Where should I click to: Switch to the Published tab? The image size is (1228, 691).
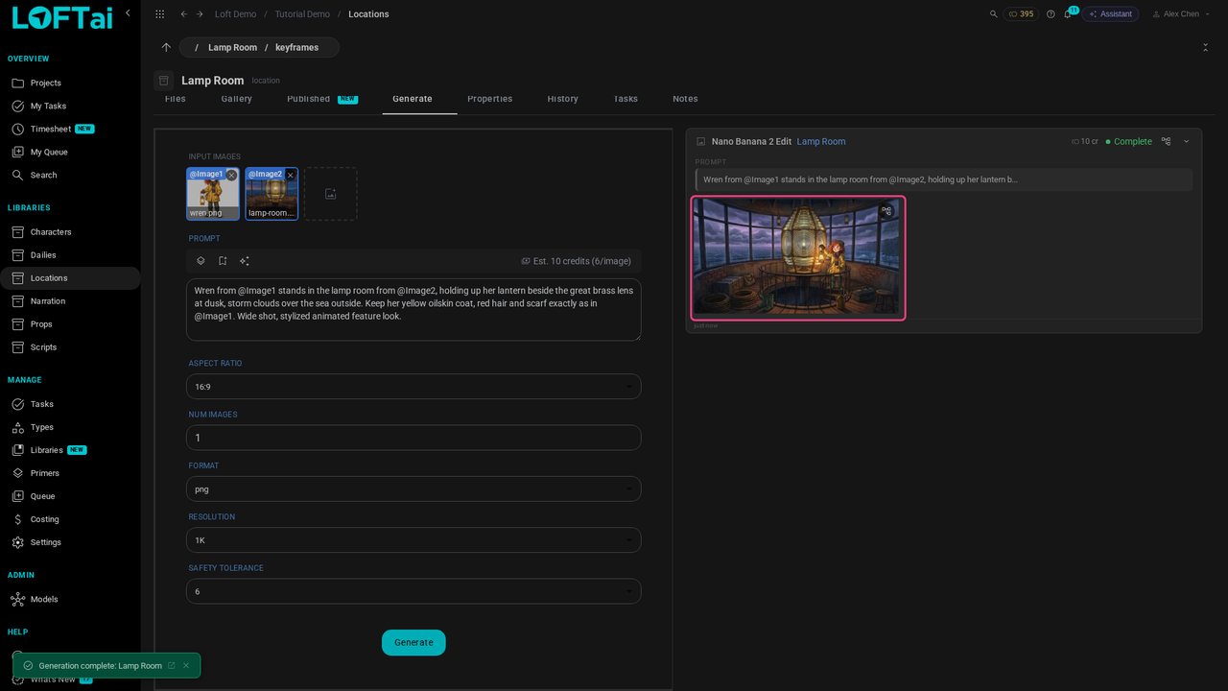coord(322,99)
